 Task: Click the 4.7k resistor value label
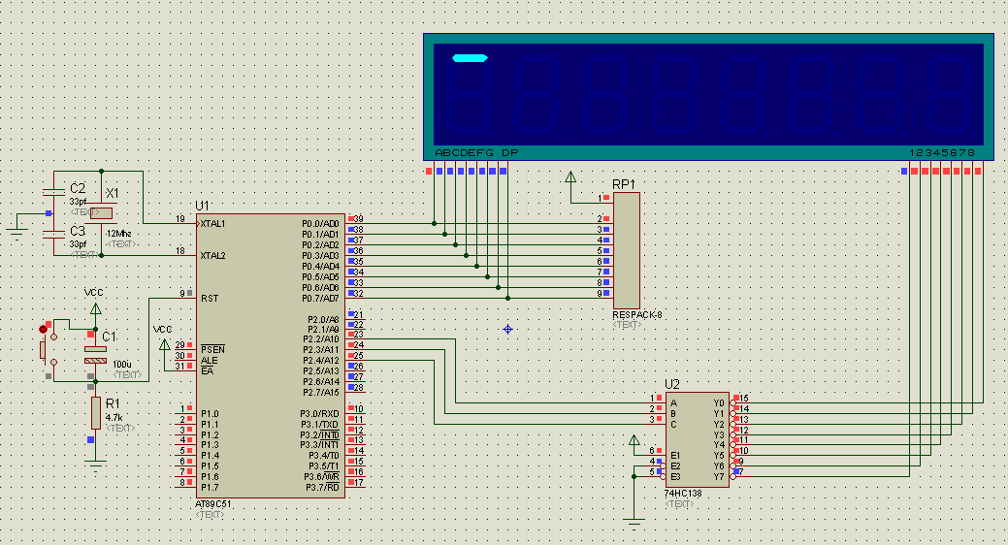click(x=114, y=418)
